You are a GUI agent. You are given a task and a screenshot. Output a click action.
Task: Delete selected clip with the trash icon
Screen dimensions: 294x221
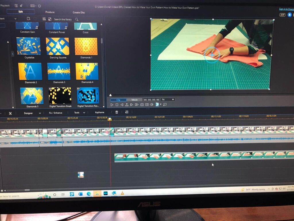117,113
